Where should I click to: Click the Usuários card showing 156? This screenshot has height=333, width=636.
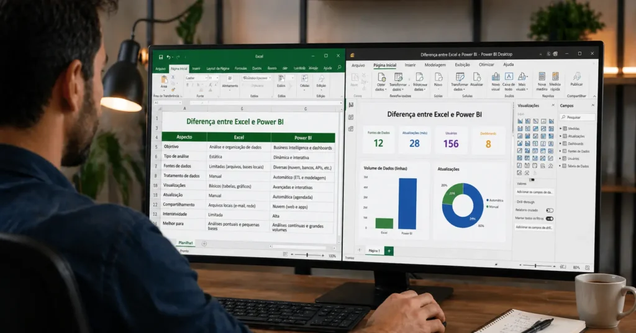(x=451, y=141)
